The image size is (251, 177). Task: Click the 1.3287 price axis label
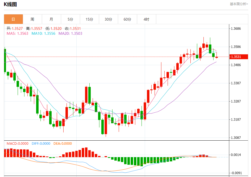(x=236, y=101)
